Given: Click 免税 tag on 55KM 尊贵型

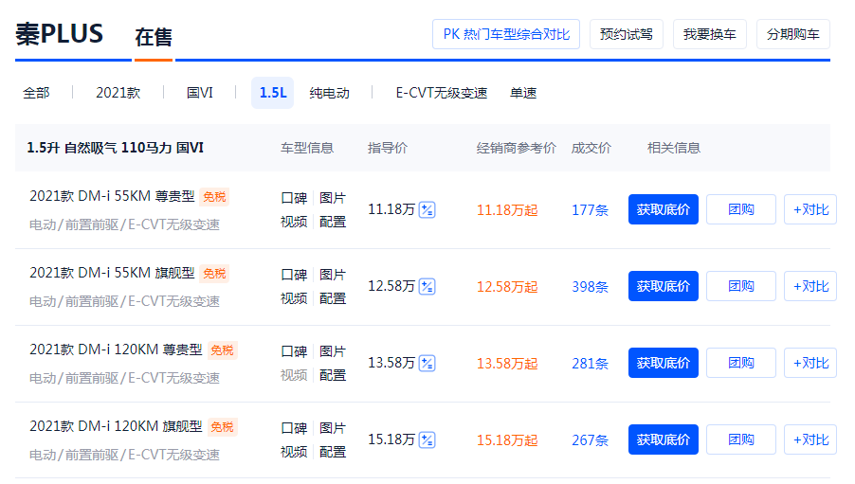Looking at the screenshot, I should click(x=214, y=197).
